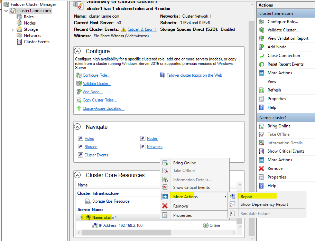Image resolution: width=315 pixels, height=241 pixels.
Task: Follow the Storage link in Navigate section
Action: pos(91,147)
